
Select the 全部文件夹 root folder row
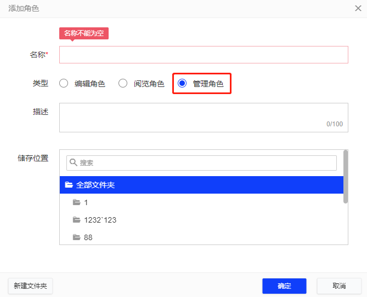(x=202, y=185)
